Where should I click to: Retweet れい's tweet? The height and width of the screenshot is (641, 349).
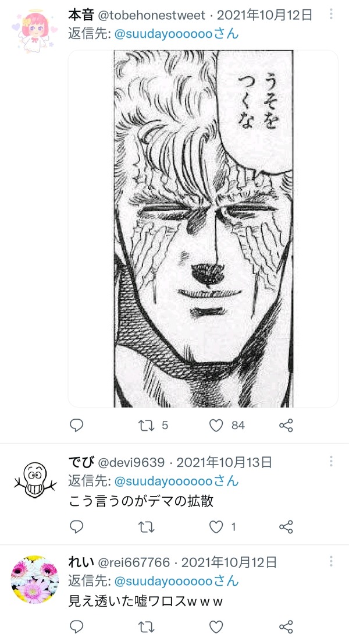pyautogui.click(x=147, y=626)
